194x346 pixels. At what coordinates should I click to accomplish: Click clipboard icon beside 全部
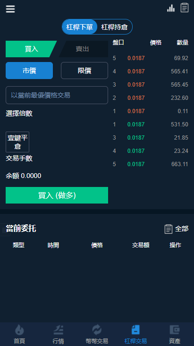(x=168, y=229)
